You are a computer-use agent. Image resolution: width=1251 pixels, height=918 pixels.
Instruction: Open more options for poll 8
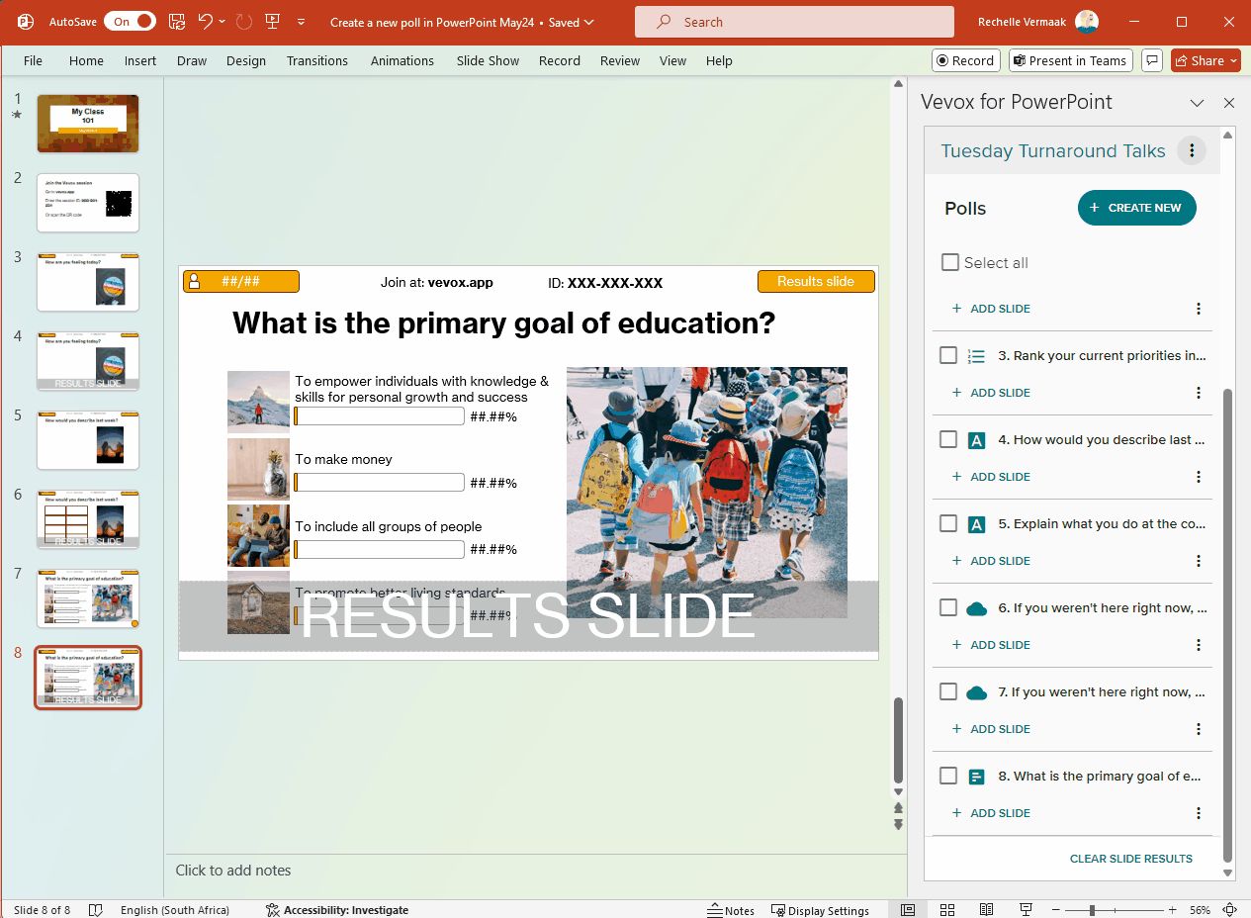(1199, 813)
